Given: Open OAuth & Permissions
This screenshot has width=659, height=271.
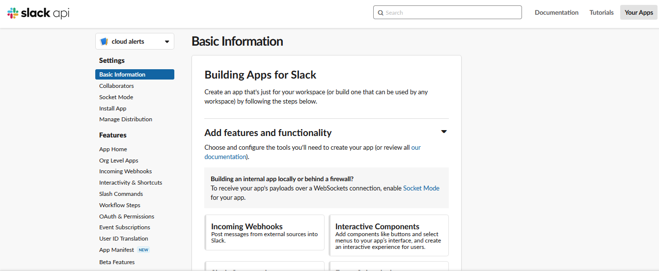Looking at the screenshot, I should [x=127, y=217].
